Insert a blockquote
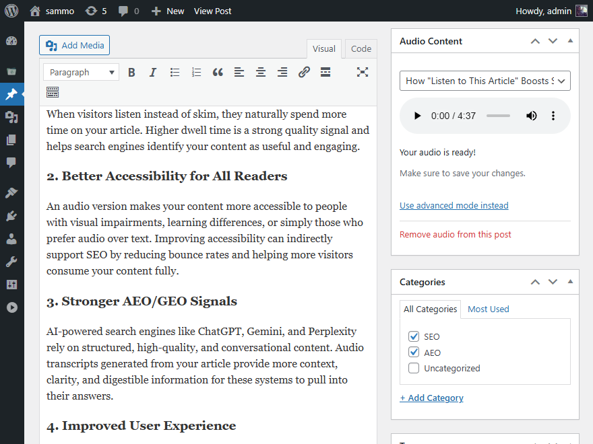The image size is (593, 444). [218, 72]
